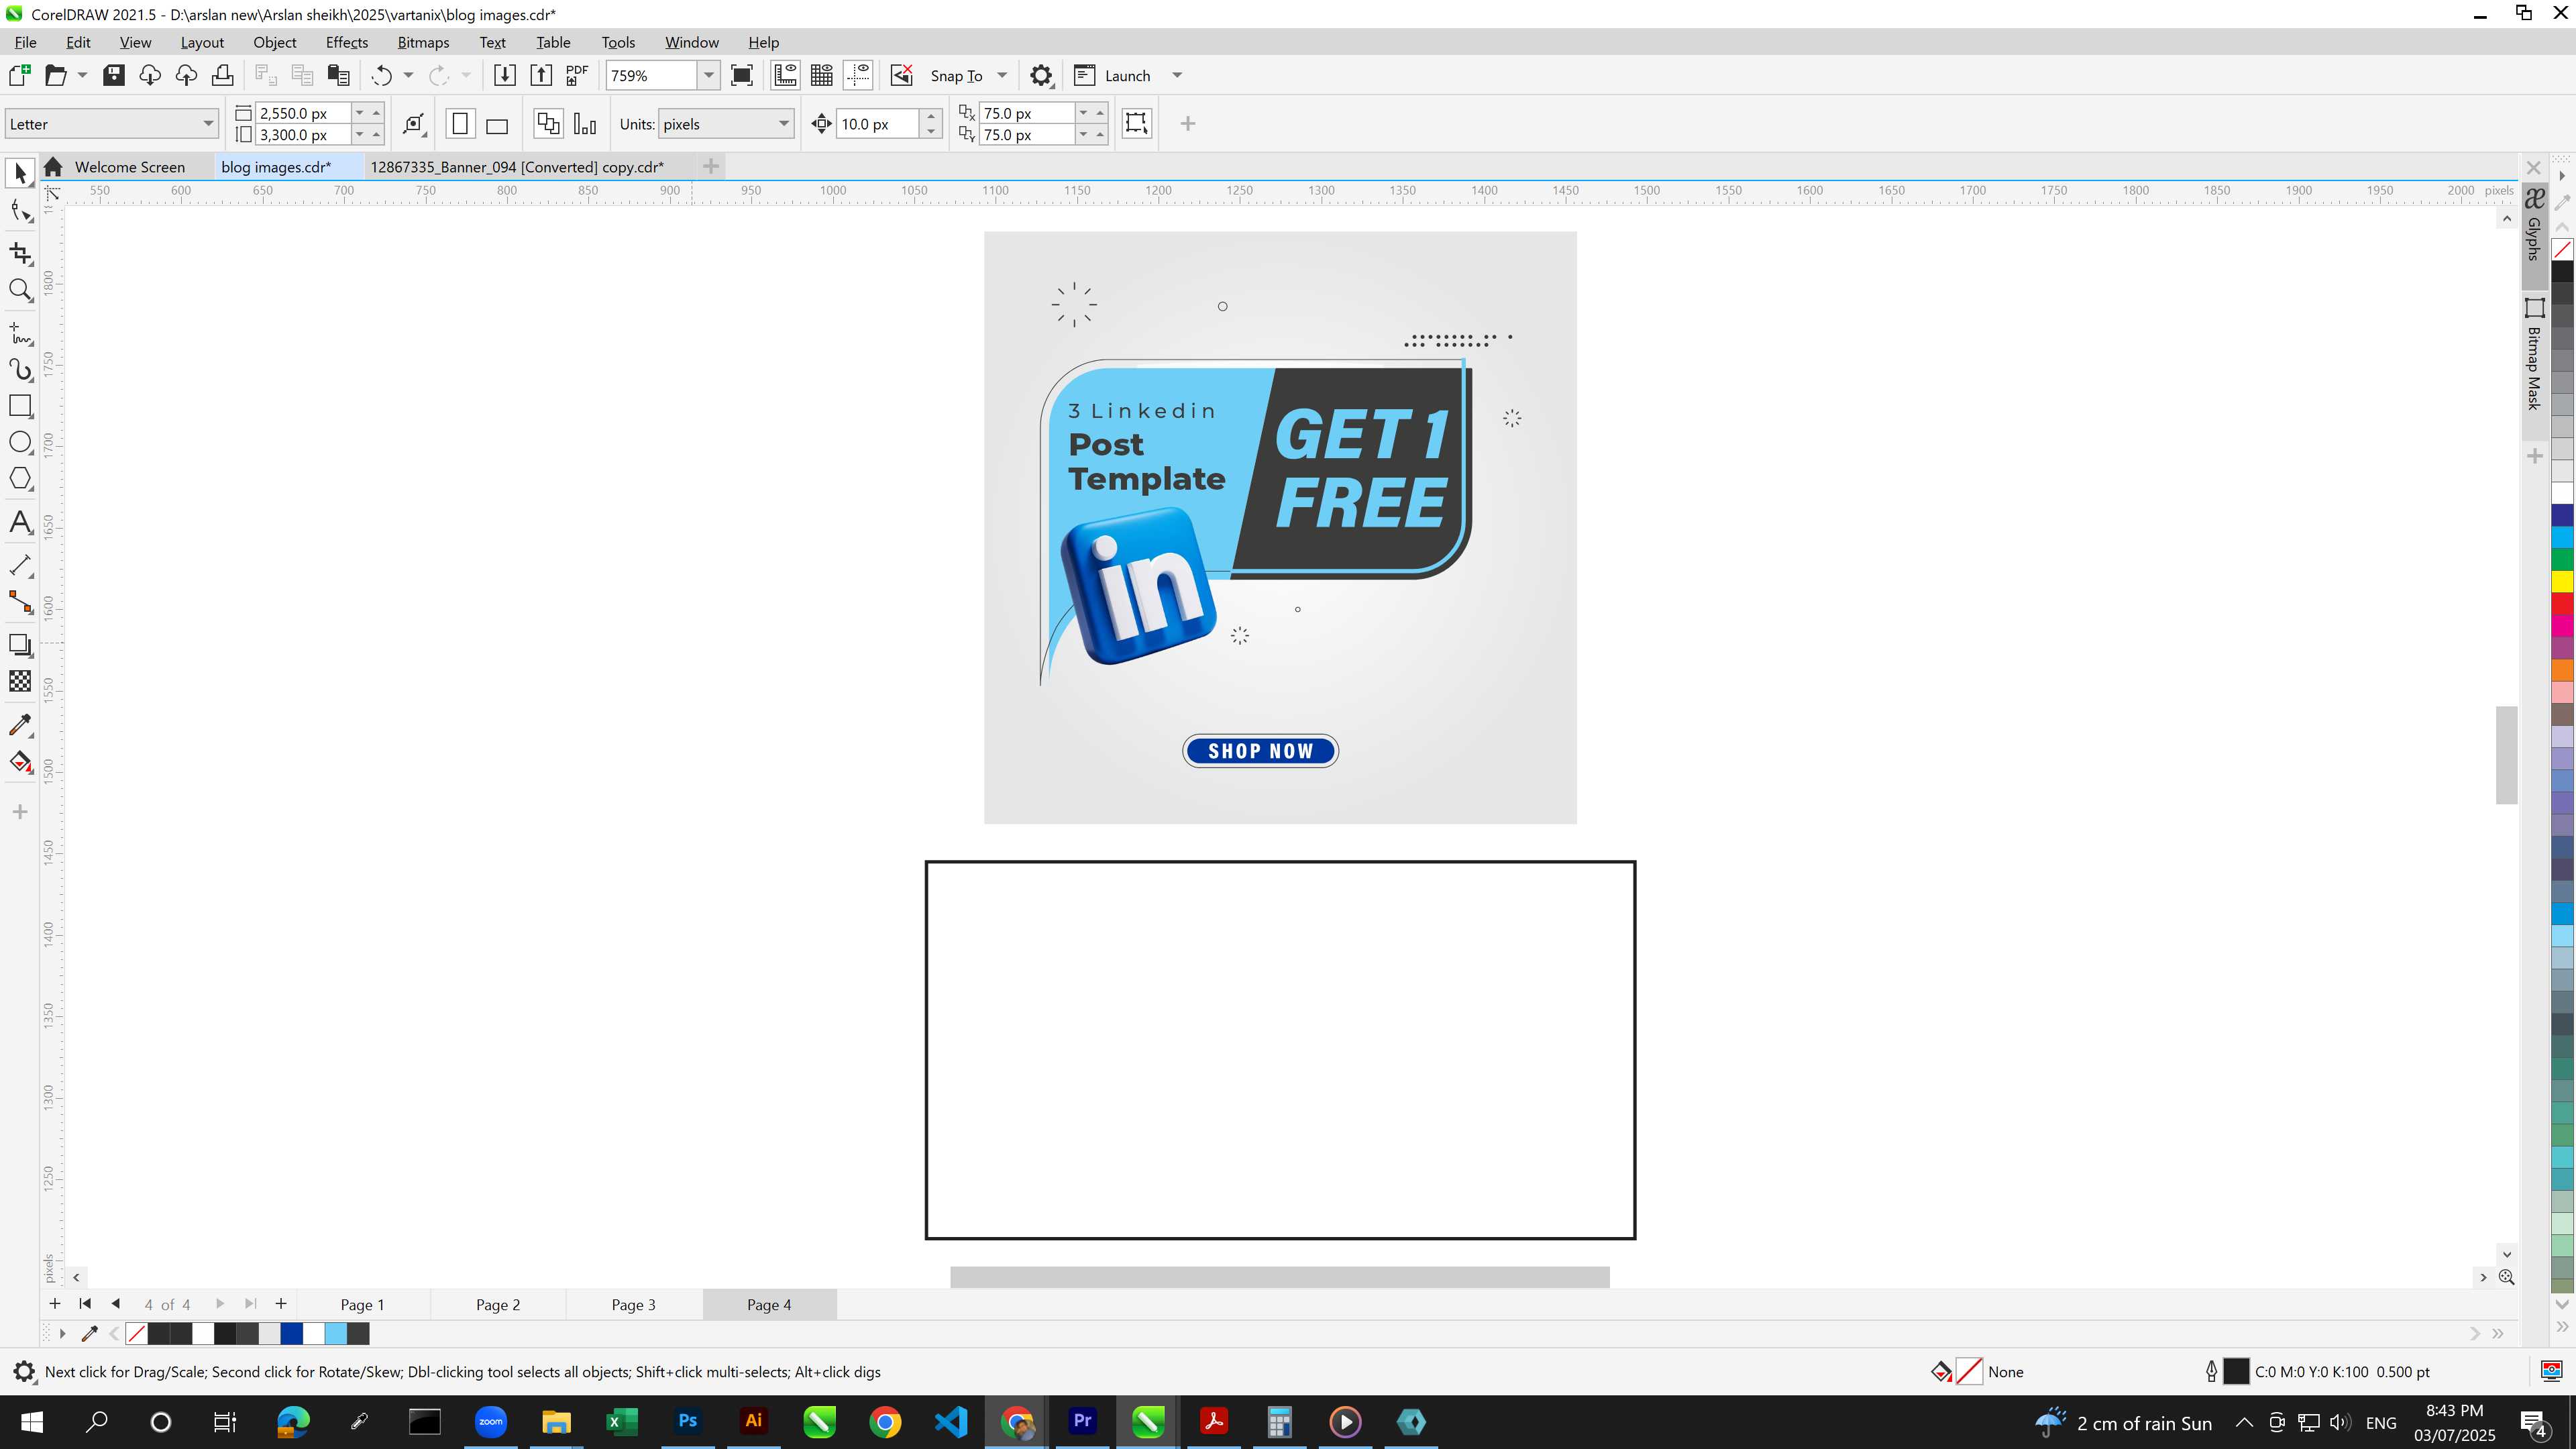2576x1449 pixels.
Task: Toggle grid display
Action: [822, 76]
